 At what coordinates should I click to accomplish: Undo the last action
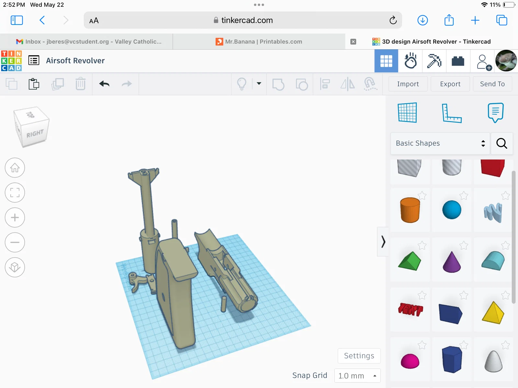pos(104,84)
